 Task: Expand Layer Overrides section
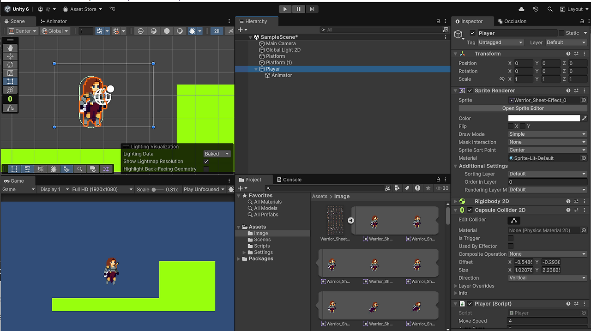455,286
